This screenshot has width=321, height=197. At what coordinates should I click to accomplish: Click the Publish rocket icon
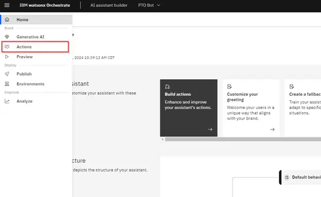[7, 74]
